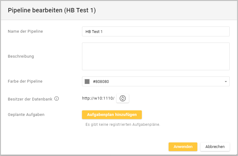Click the 'Geplante Aufgaben' label

click(x=26, y=114)
